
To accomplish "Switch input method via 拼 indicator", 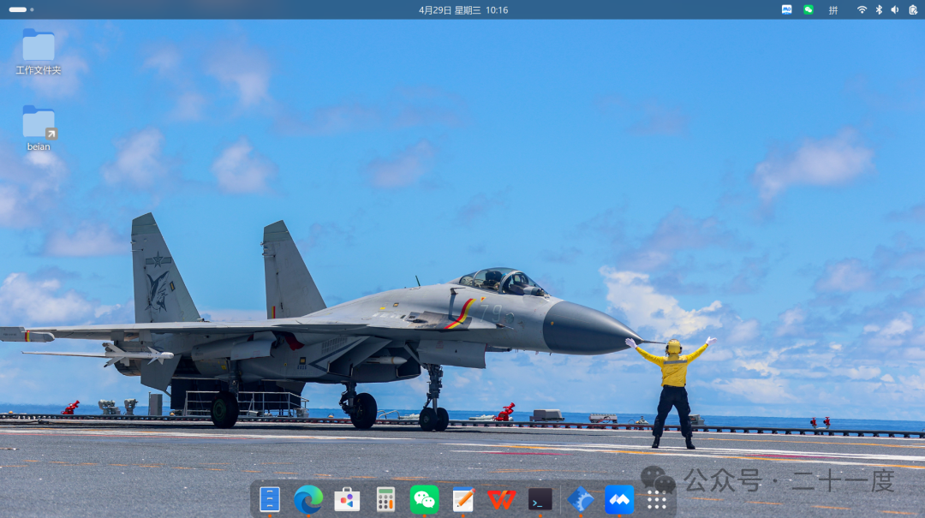I will pyautogui.click(x=833, y=10).
